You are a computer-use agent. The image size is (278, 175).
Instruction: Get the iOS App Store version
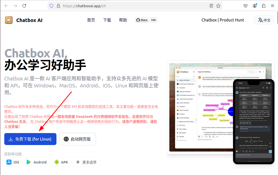(x=13, y=162)
